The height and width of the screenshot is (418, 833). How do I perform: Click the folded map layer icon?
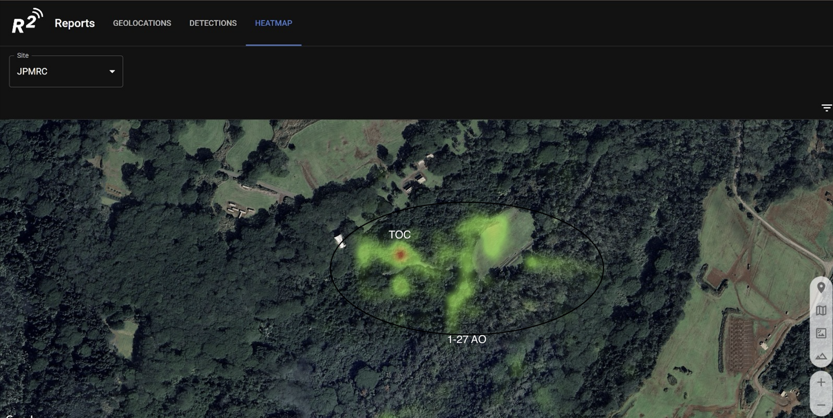click(x=821, y=310)
